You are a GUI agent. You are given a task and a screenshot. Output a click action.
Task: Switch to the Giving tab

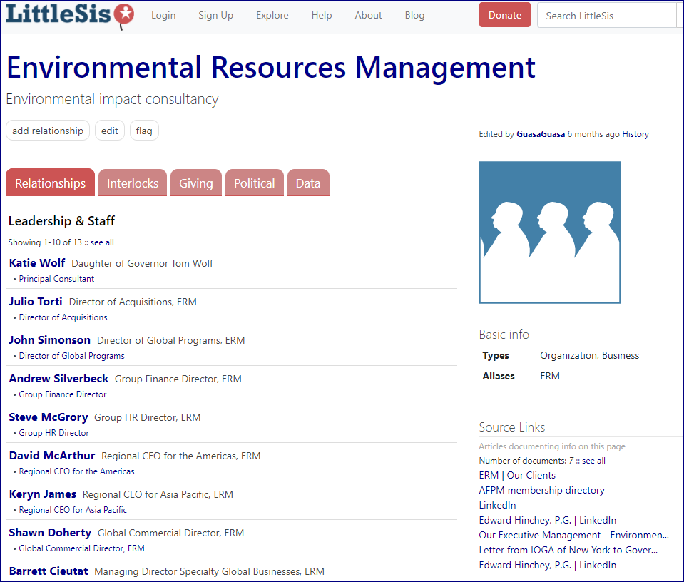coord(196,183)
